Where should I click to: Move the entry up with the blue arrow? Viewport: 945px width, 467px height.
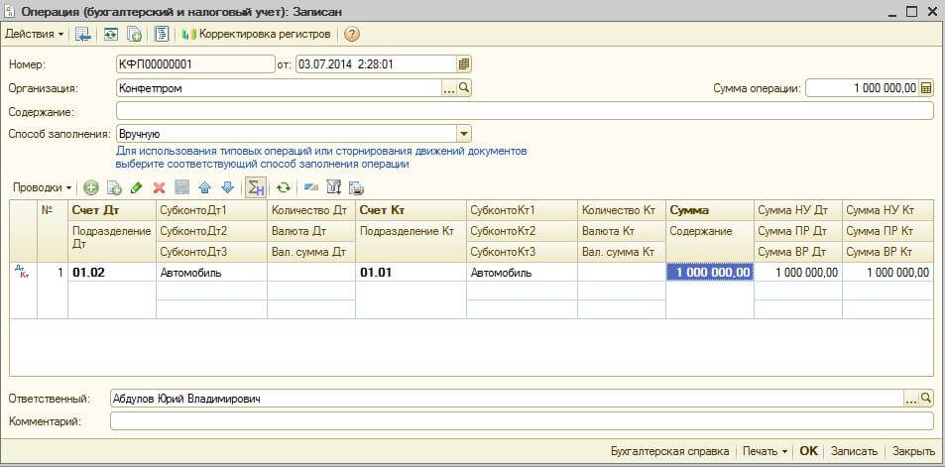point(204,187)
